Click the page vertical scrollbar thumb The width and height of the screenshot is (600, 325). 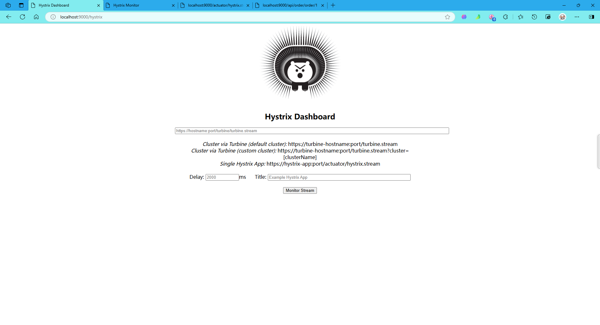tap(598, 152)
